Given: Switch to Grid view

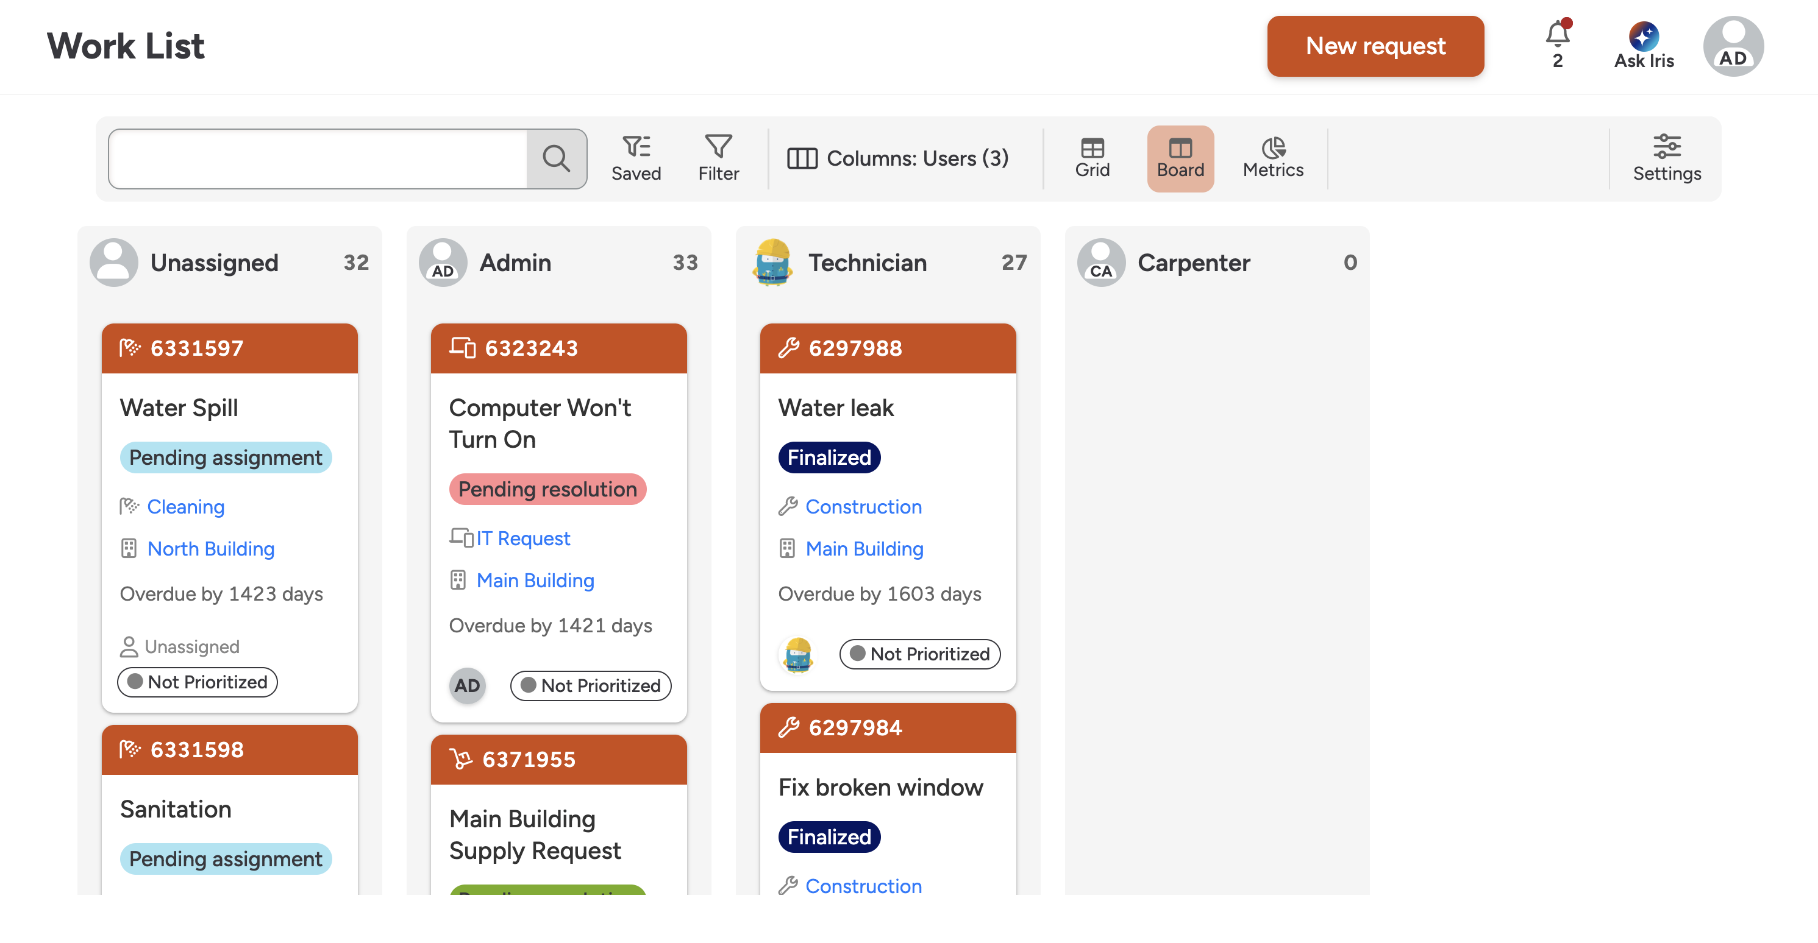Looking at the screenshot, I should pyautogui.click(x=1092, y=158).
